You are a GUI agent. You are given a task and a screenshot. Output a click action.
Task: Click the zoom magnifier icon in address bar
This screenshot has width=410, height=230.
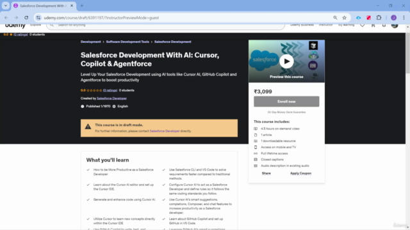[335, 18]
